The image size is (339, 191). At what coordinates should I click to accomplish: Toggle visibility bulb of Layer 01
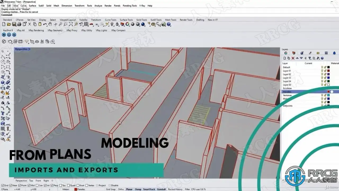[322, 71]
